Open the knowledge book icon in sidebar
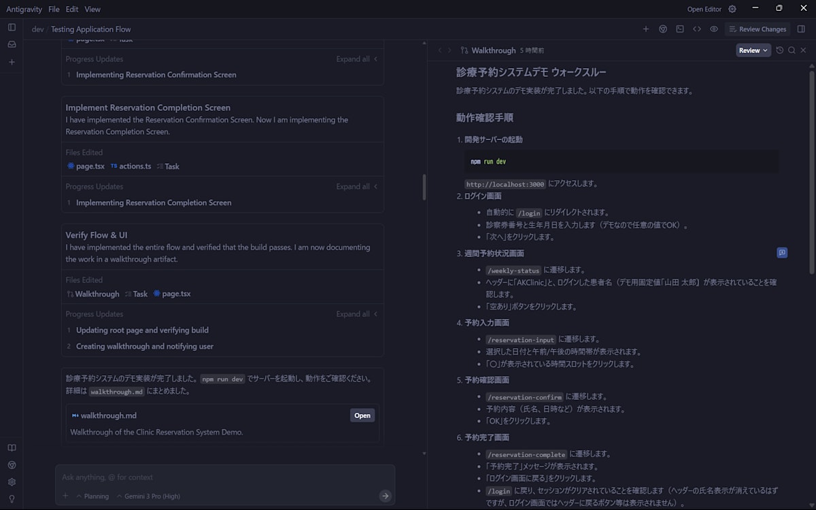Viewport: 816px width, 510px height. [x=12, y=448]
